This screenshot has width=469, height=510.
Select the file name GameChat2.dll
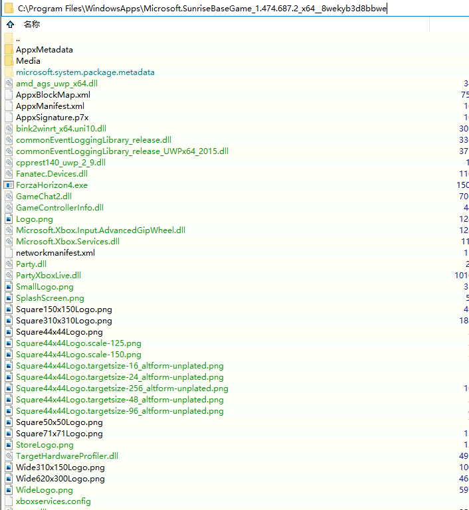(44, 197)
